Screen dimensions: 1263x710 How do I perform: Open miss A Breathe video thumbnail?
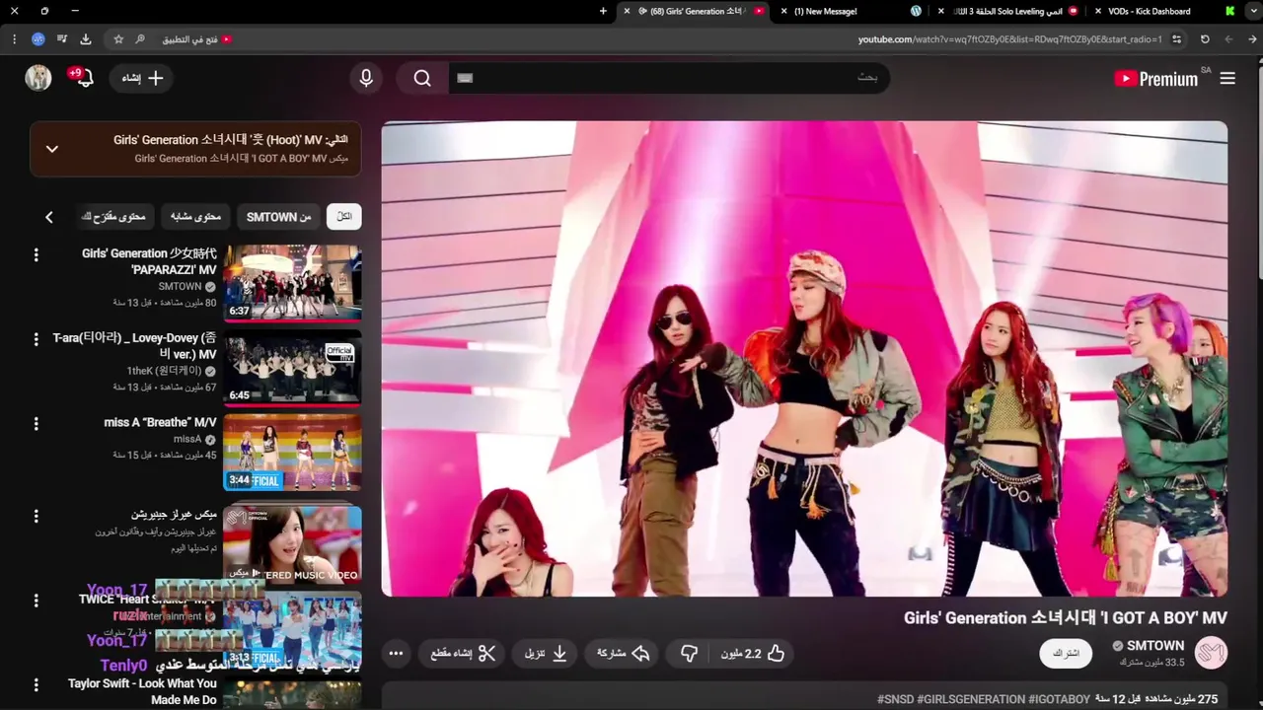292,453
